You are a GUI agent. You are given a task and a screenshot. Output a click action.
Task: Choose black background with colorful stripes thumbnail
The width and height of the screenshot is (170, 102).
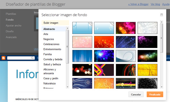tap(126, 83)
